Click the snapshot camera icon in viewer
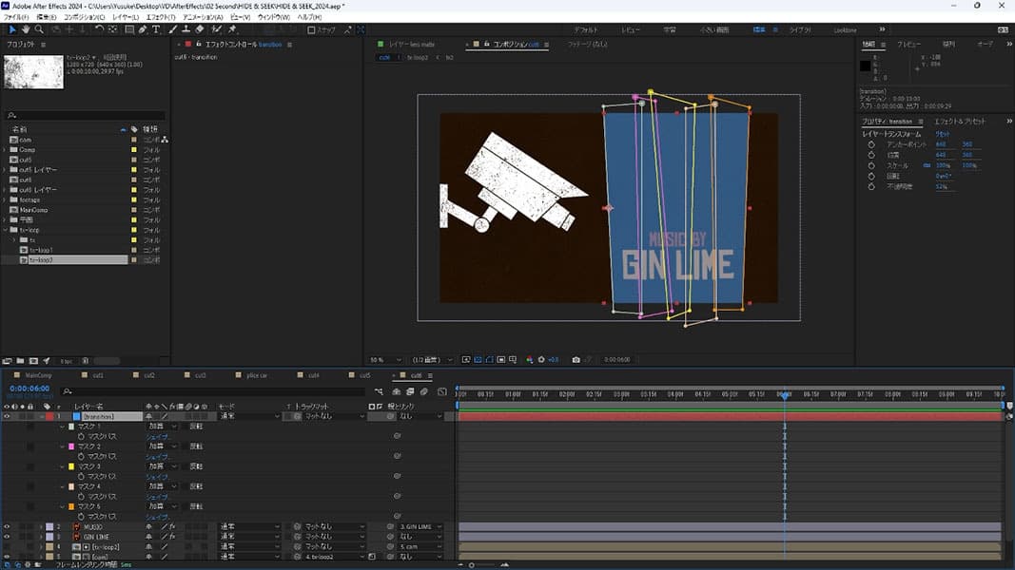The width and height of the screenshot is (1015, 570). point(576,360)
